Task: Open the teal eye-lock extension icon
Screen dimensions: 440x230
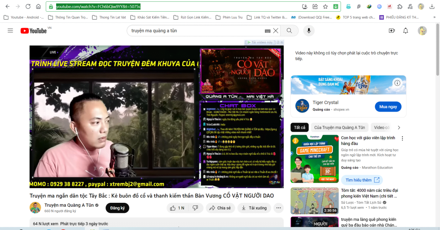Action: pyautogui.click(x=349, y=6)
